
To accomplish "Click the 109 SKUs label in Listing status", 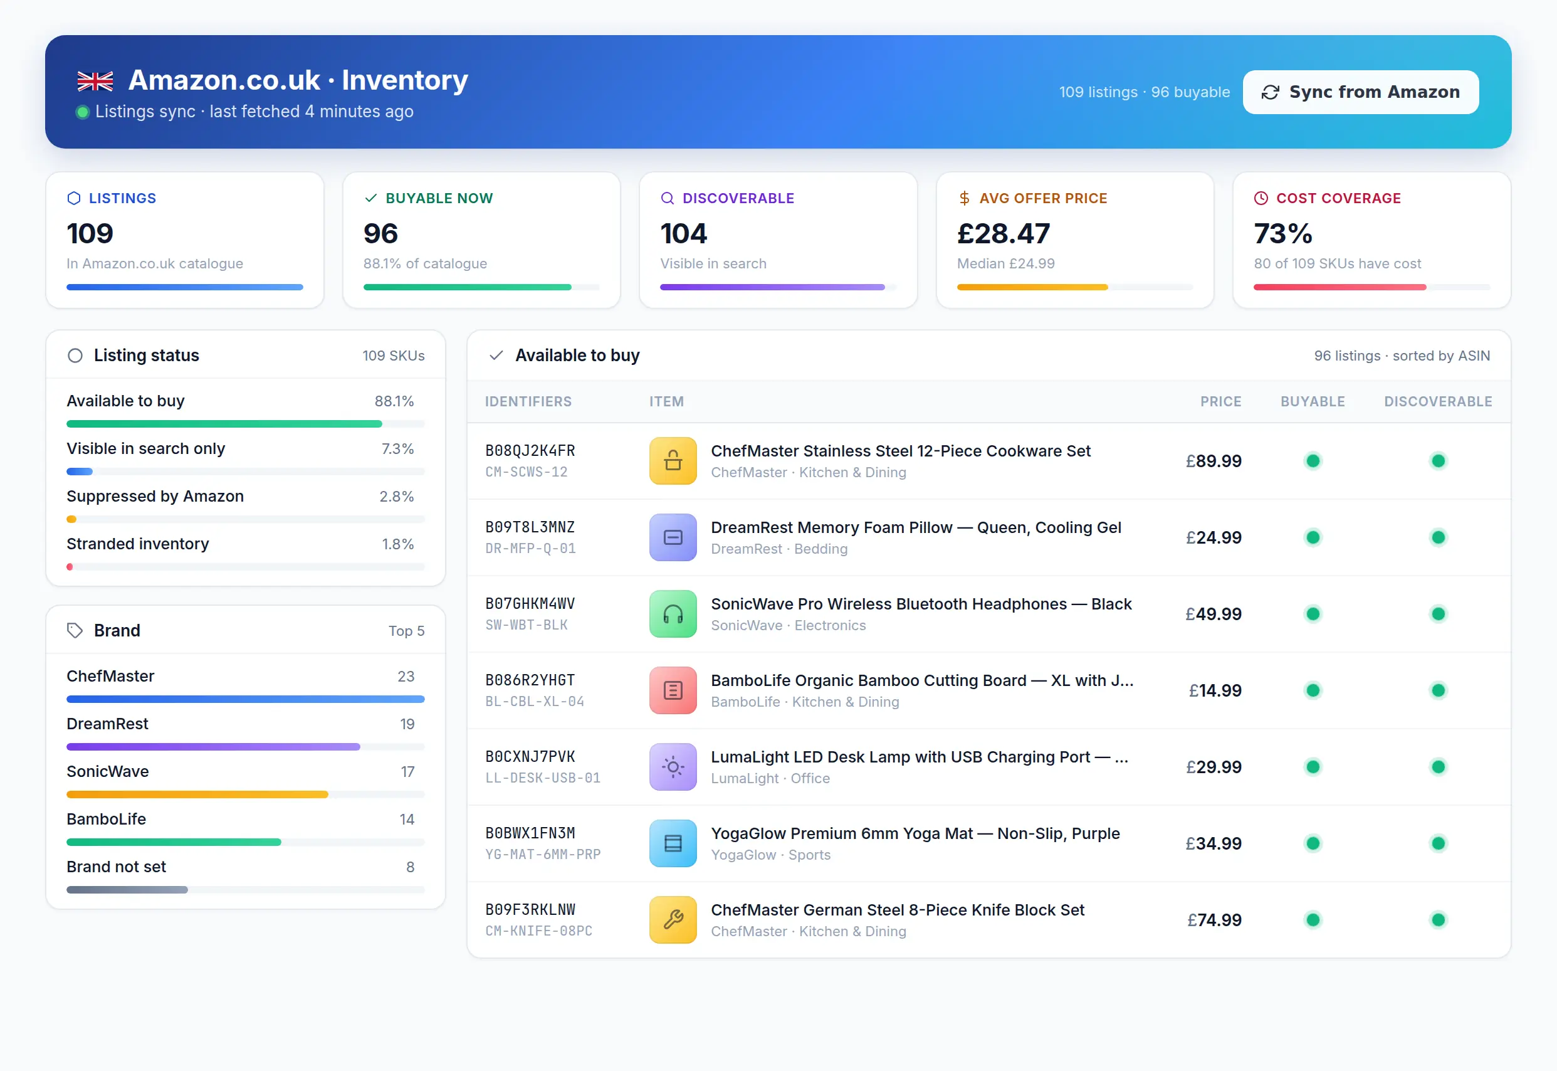I will tap(393, 356).
